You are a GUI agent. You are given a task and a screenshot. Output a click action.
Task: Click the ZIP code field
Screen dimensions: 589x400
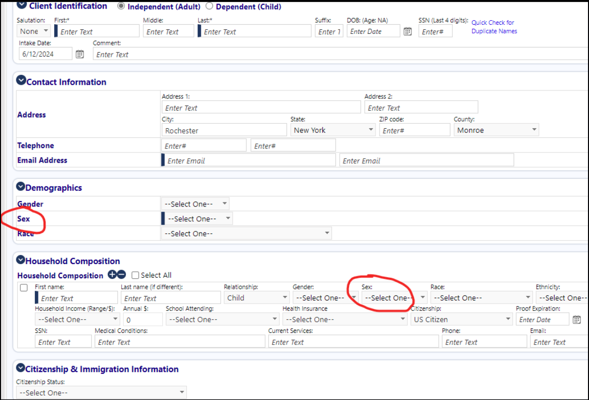415,130
